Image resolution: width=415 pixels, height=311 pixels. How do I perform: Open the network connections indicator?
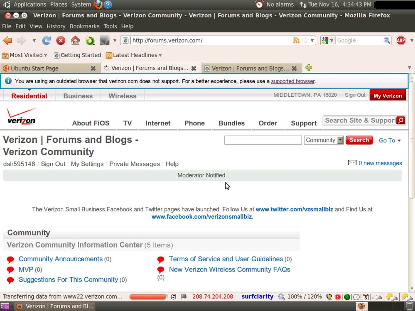coord(303,5)
